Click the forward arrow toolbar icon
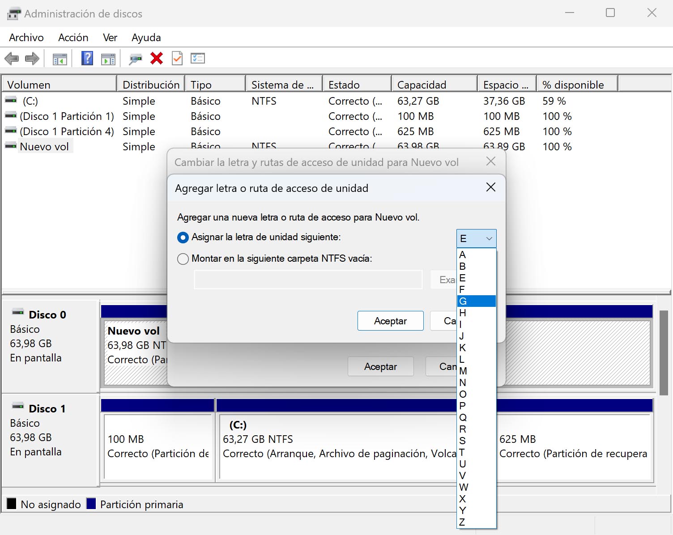673x535 pixels. point(32,59)
